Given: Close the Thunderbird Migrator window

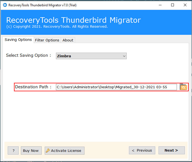Looking at the screenshot, I should (x=185, y=5).
